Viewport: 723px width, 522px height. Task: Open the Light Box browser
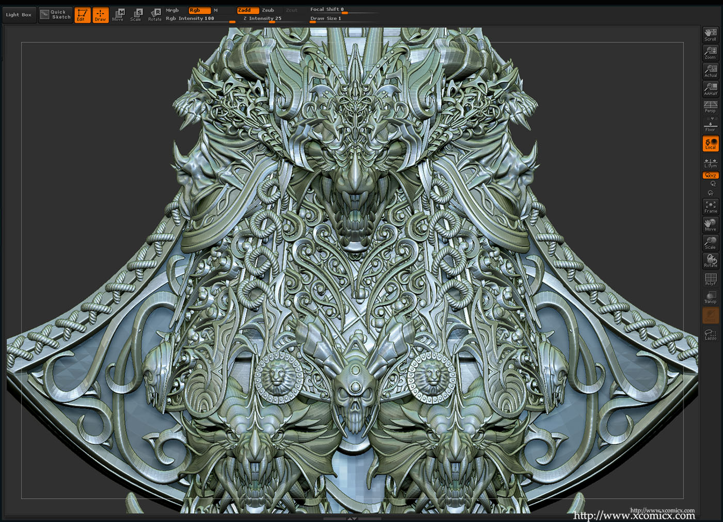[19, 15]
